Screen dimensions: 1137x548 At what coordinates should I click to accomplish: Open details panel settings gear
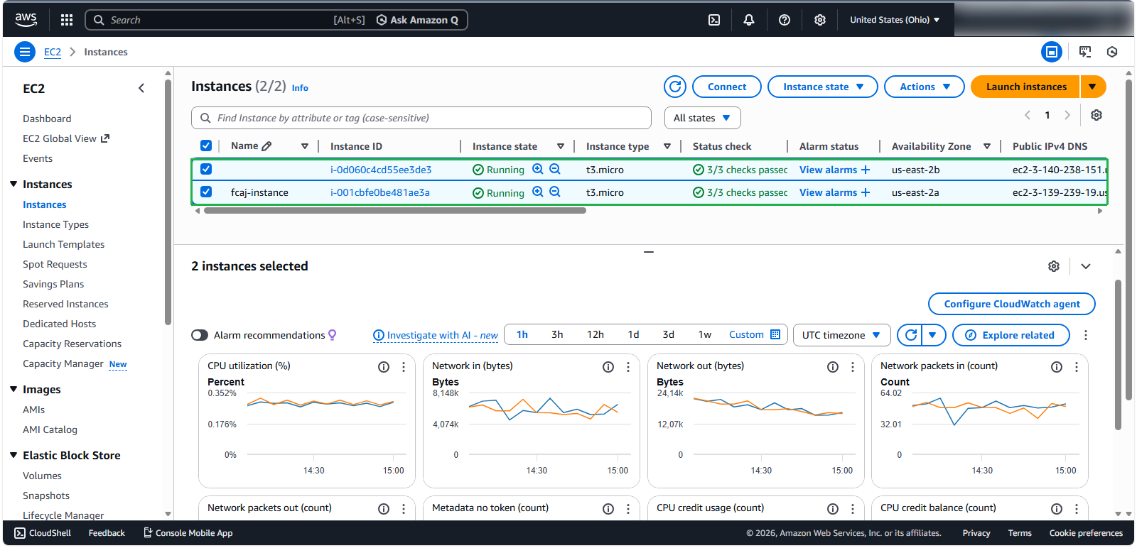[1054, 266]
